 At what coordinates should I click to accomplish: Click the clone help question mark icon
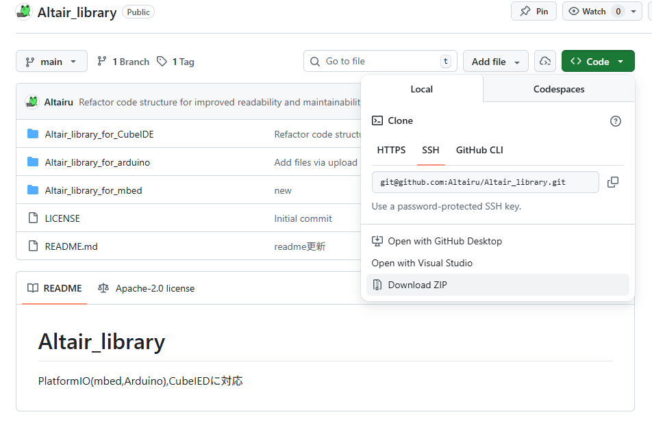point(615,121)
